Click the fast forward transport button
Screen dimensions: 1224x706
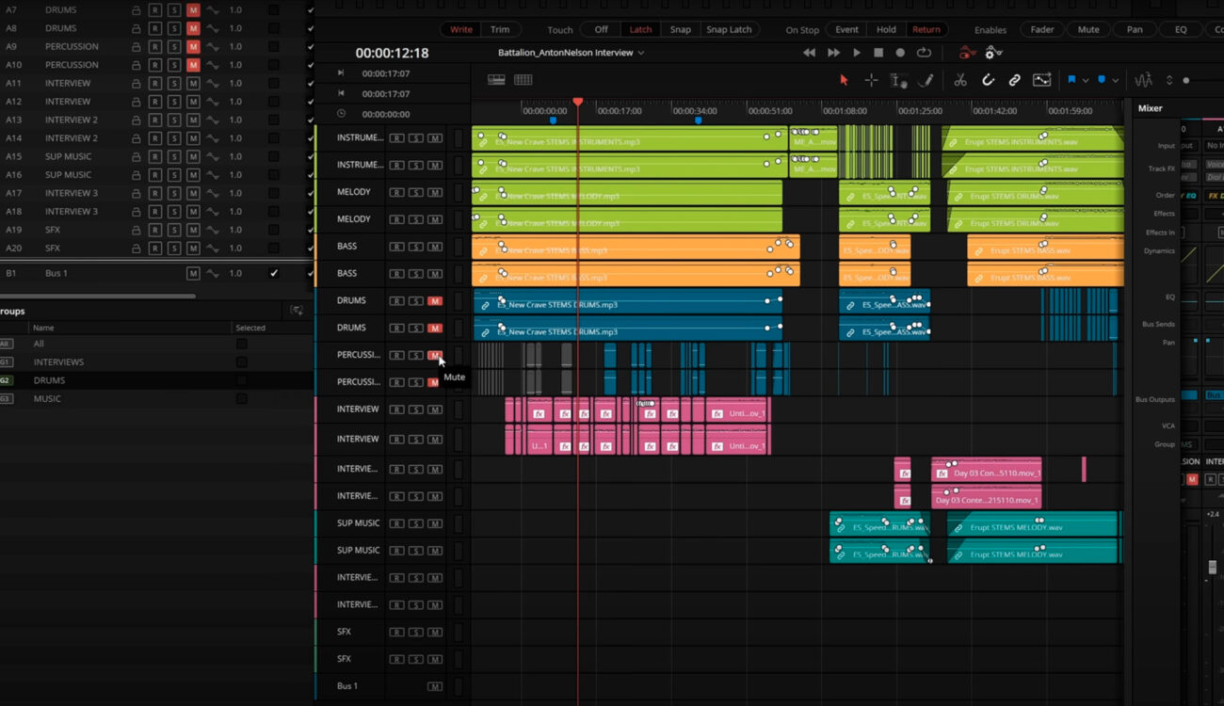tap(833, 53)
